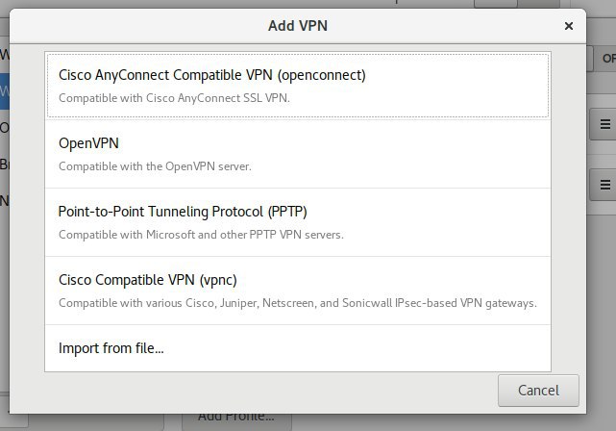The image size is (616, 431).
Task: Select the 'B' sidebar item at left edge
Action: point(4,165)
